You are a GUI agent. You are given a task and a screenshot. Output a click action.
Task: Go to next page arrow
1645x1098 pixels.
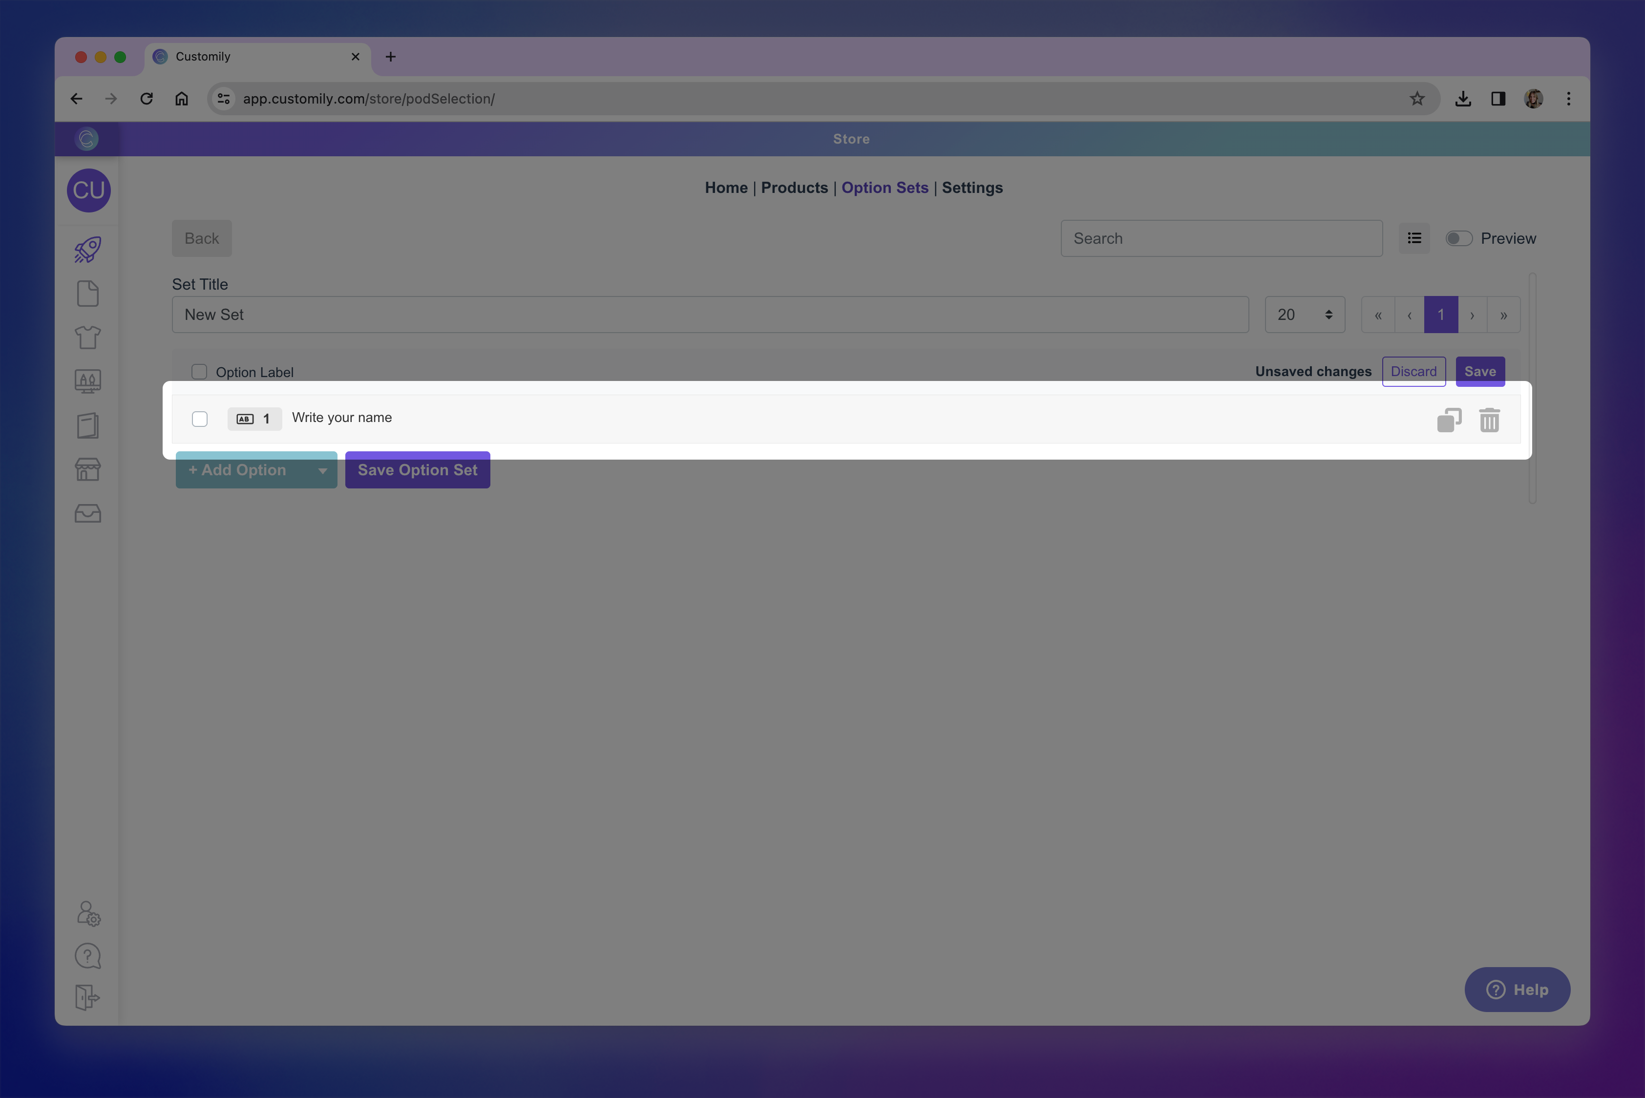[x=1472, y=315]
